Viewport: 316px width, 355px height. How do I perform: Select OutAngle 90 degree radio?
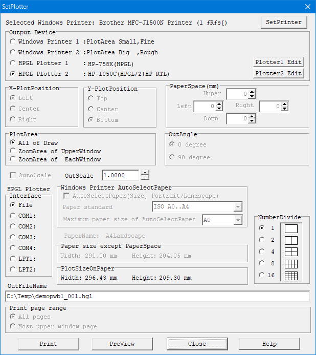coord(172,157)
